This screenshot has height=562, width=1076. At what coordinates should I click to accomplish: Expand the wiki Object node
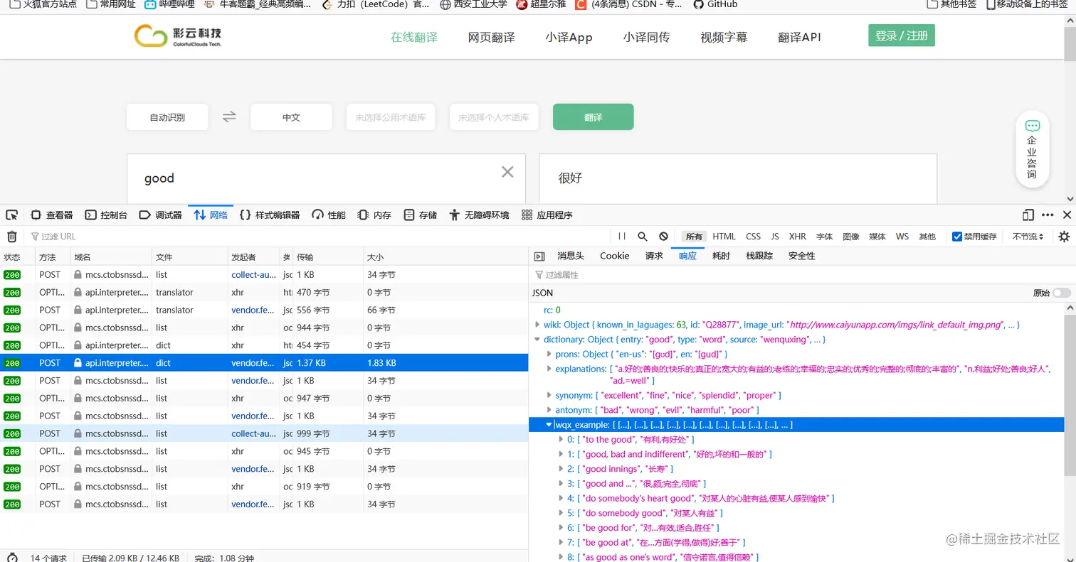pyautogui.click(x=538, y=325)
